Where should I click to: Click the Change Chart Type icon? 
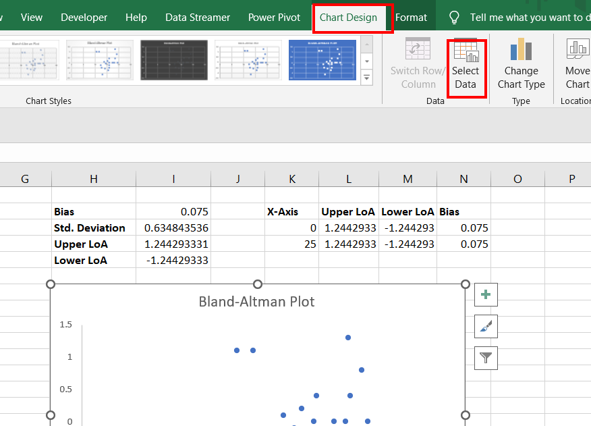point(521,49)
